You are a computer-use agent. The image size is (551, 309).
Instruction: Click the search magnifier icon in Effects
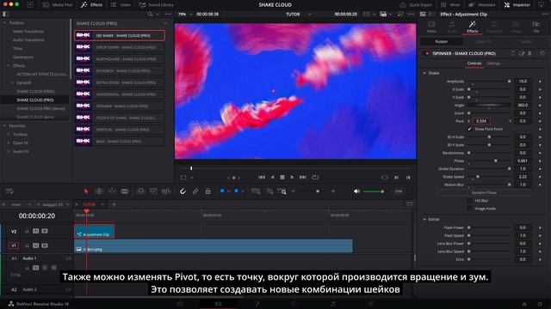point(150,14)
